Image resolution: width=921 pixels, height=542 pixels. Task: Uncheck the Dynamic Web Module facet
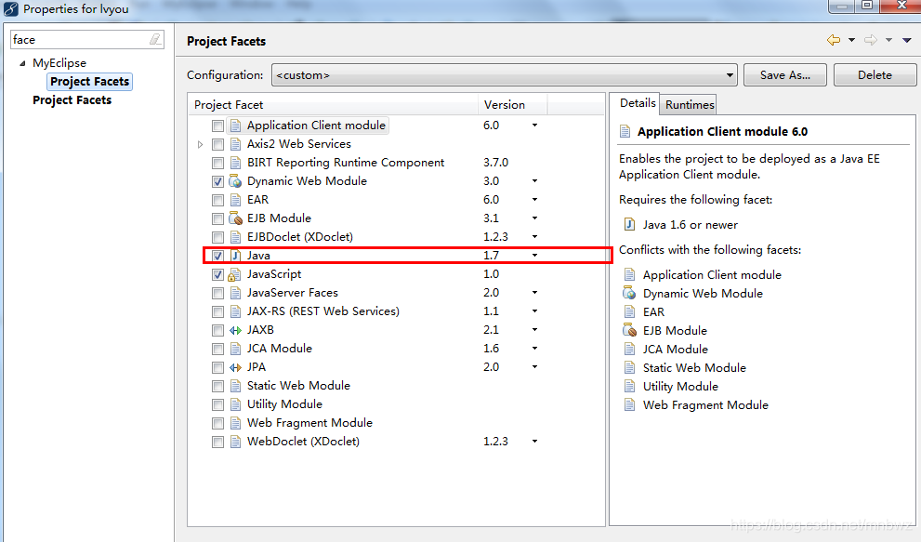(217, 181)
